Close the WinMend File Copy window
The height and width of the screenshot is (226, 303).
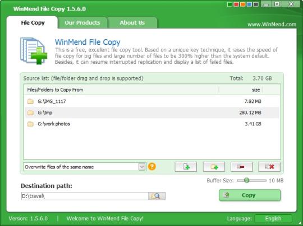[291, 4]
